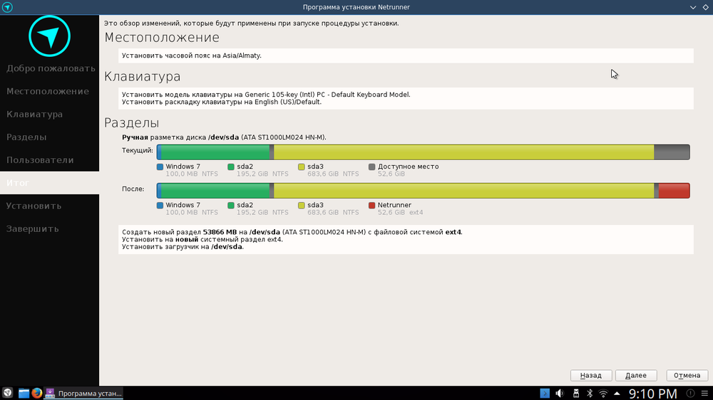Click the Разделы section heading
Image resolution: width=713 pixels, height=400 pixels.
132,123
